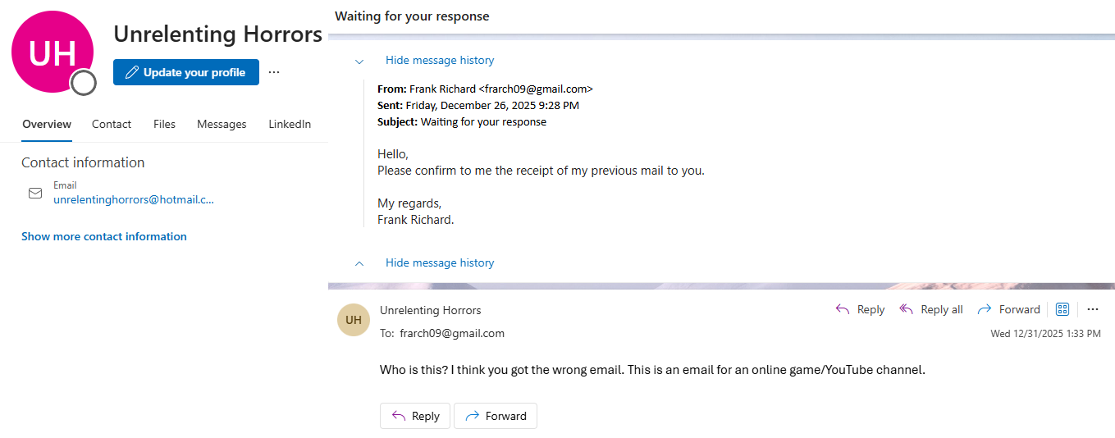This screenshot has width=1115, height=438.
Task: Switch to the Contact tab
Action: (x=112, y=124)
